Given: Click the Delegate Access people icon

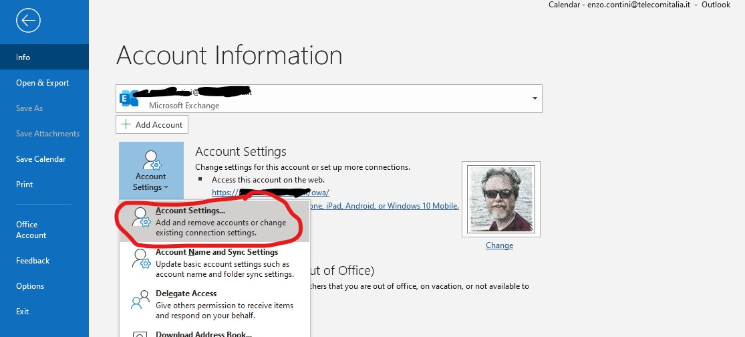Looking at the screenshot, I should pyautogui.click(x=141, y=301).
